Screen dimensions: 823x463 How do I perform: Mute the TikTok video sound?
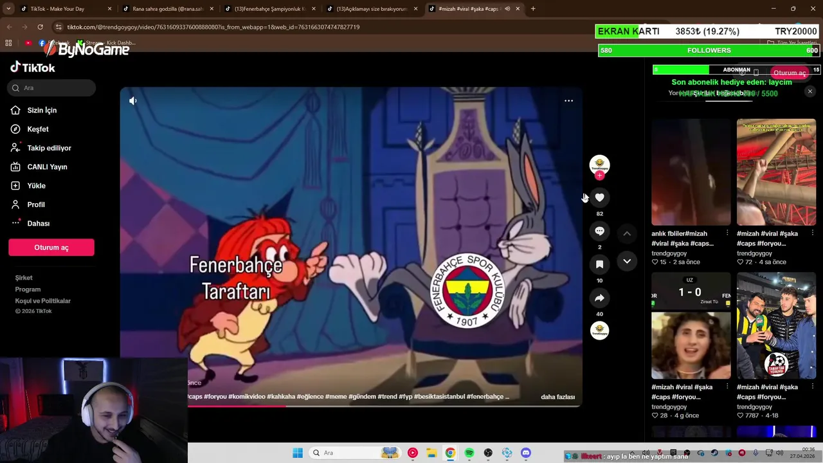[133, 101]
